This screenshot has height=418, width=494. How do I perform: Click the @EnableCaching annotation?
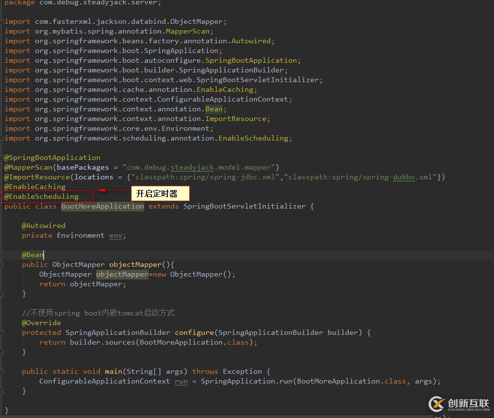[35, 187]
